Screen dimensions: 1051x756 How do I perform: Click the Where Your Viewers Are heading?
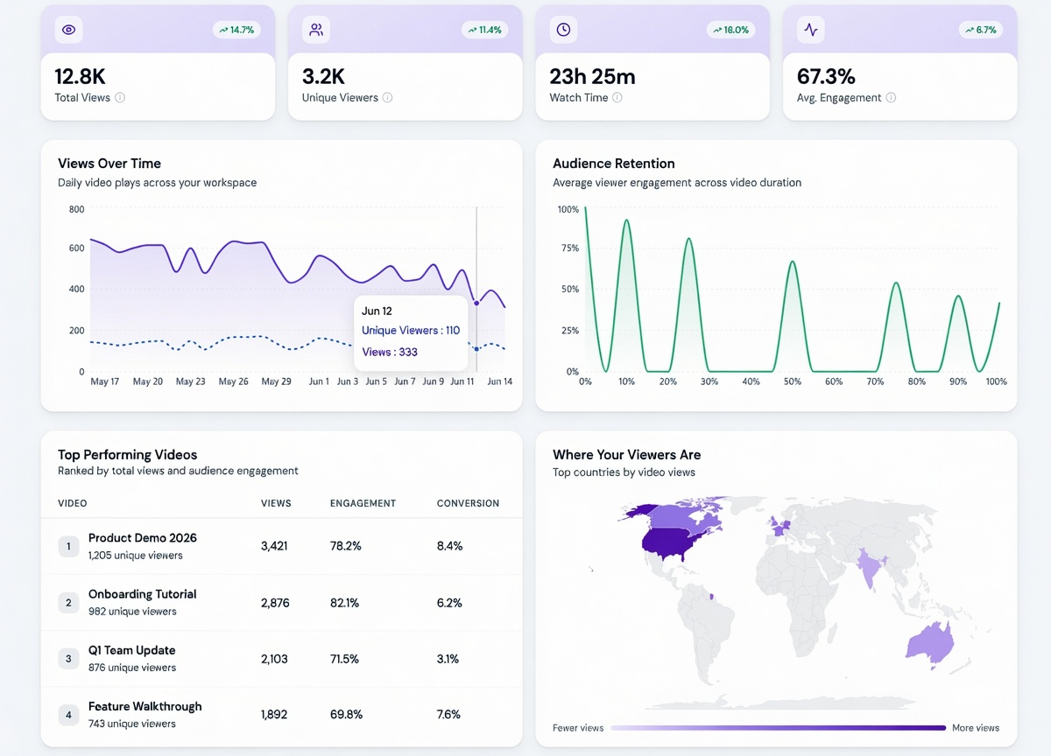pyautogui.click(x=627, y=455)
